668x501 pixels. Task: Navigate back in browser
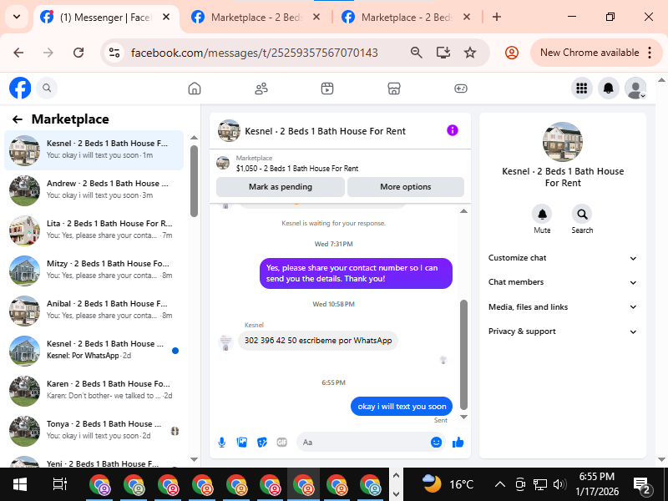(18, 53)
